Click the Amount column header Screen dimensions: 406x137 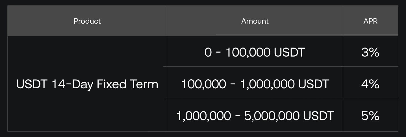point(255,21)
